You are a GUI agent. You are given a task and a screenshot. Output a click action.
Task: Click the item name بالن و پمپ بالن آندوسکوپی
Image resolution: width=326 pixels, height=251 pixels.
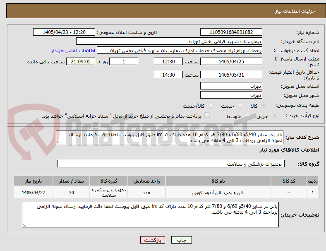(218, 193)
